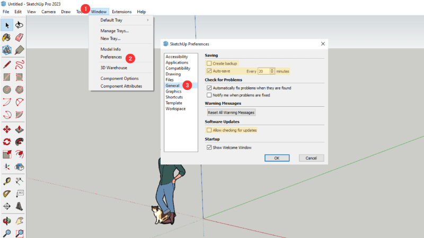Click Reset All Warning Messages button

pos(231,113)
